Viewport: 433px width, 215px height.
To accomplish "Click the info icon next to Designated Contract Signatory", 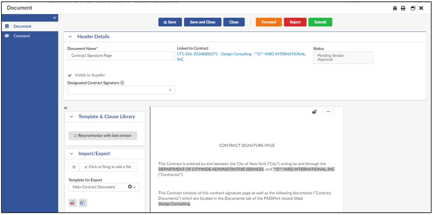I will (122, 83).
